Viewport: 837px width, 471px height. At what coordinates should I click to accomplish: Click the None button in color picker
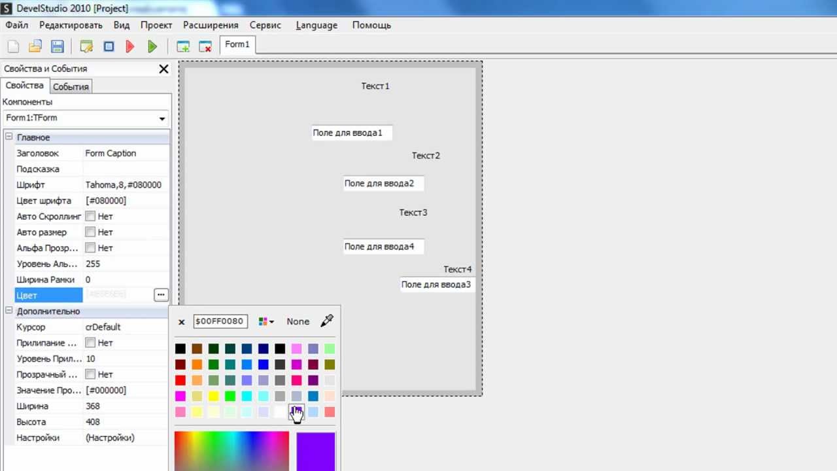[x=298, y=321]
